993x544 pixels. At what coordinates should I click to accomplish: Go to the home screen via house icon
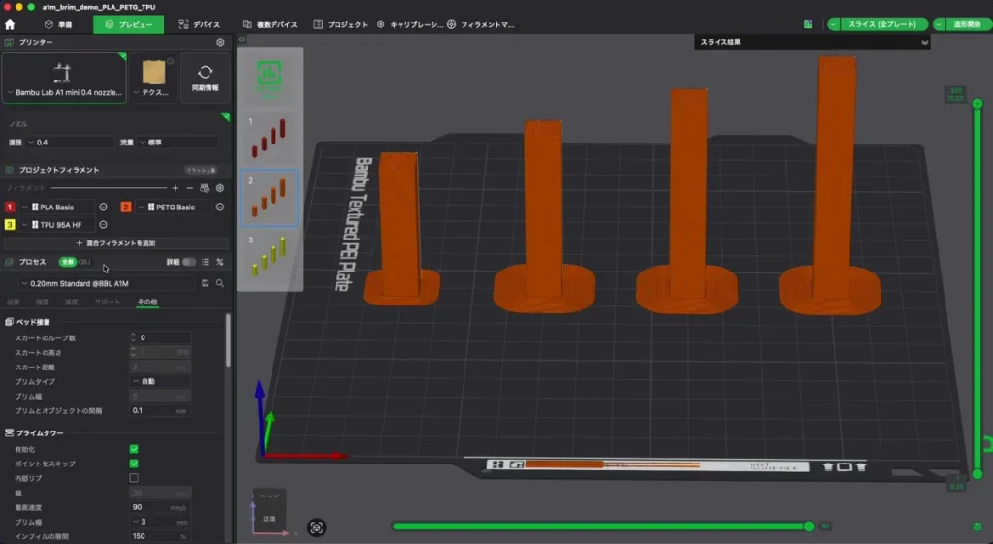point(10,24)
